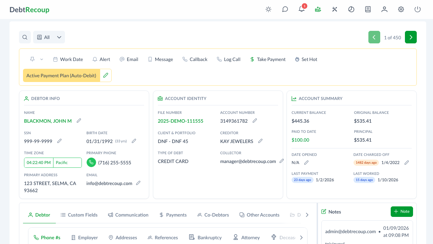
Task: Edit the SSN using its pencil toggle
Action: [59, 141]
